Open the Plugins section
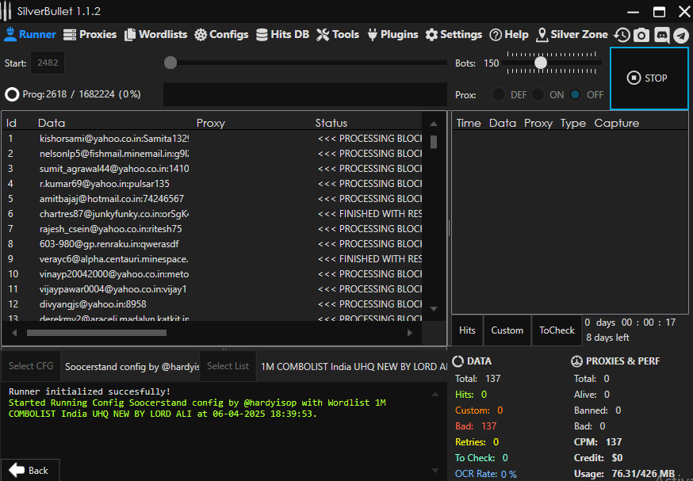The width and height of the screenshot is (693, 481). click(391, 35)
